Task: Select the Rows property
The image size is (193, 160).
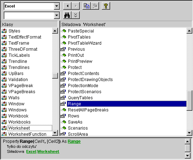Action: click(74, 116)
